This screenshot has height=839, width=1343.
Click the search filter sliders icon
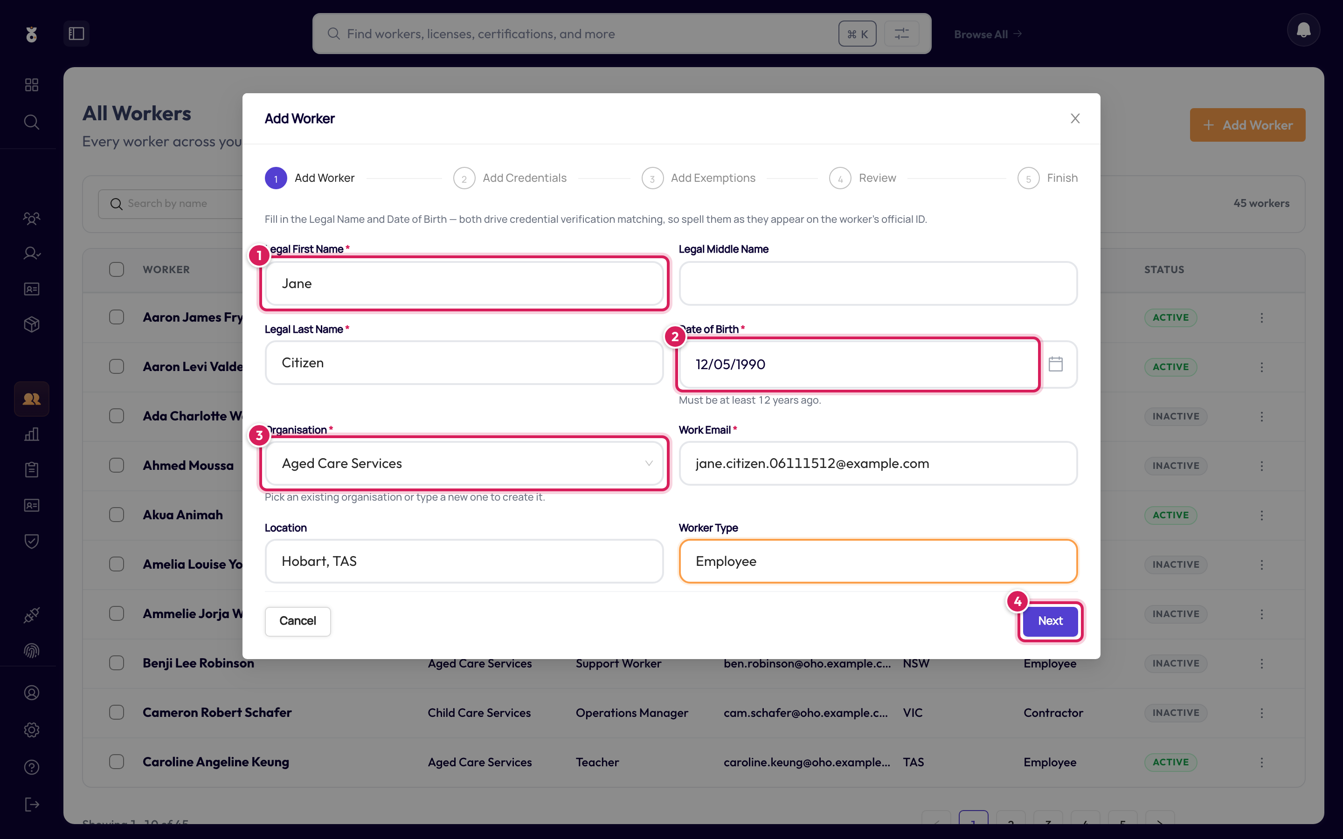pos(901,34)
